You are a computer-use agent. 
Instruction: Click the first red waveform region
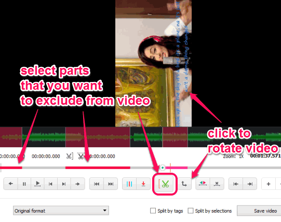pos(11,137)
